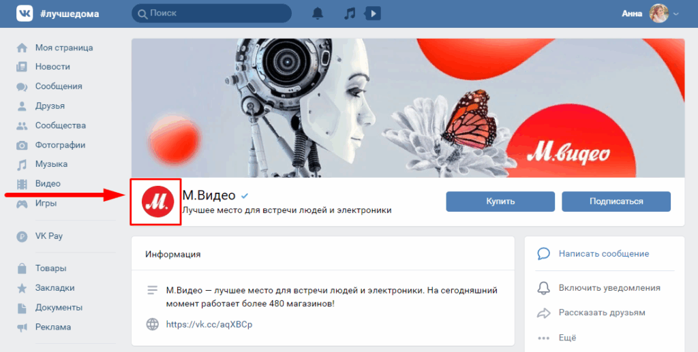This screenshot has width=698, height=352.
Task: Click the М.Видео cover banner image
Action: (x=408, y=108)
